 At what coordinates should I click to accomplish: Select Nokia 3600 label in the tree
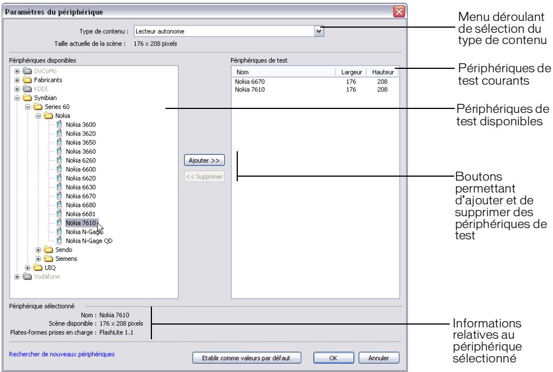coord(81,124)
